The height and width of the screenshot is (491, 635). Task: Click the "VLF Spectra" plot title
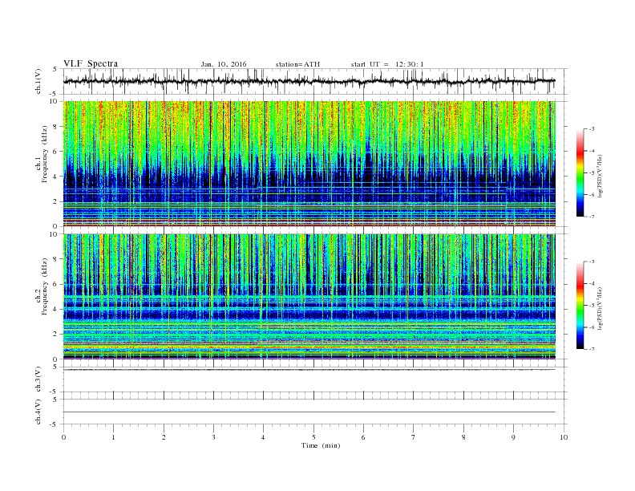pyautogui.click(x=91, y=63)
